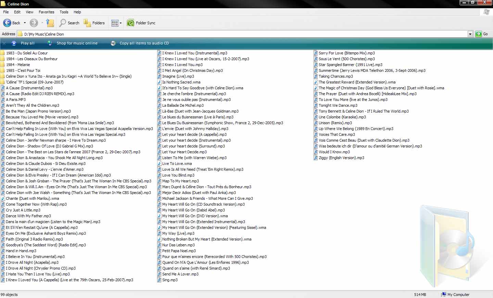This screenshot has height=298, width=493.
Task: Select file icon of Live To Love.wma
Action: click(x=159, y=164)
